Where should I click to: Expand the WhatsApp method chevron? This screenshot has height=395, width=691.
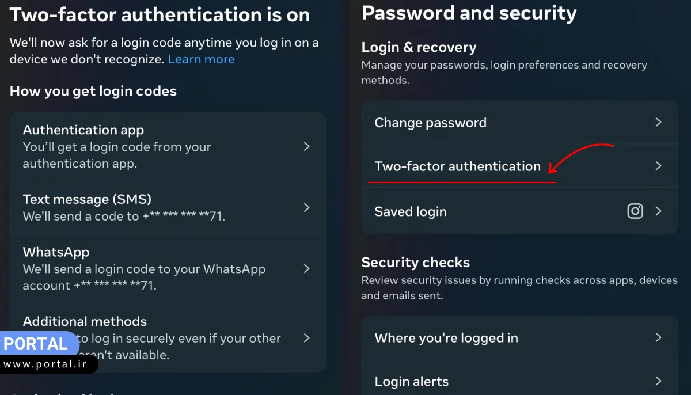click(307, 268)
